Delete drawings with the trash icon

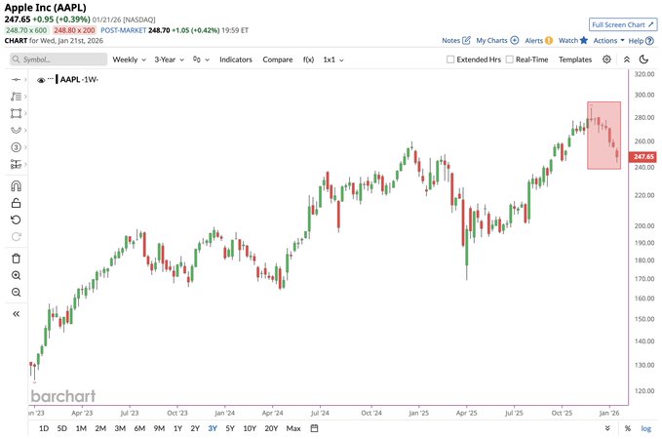click(x=16, y=259)
